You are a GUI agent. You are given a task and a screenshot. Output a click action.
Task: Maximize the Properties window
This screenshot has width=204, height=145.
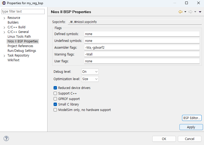click(186, 3)
